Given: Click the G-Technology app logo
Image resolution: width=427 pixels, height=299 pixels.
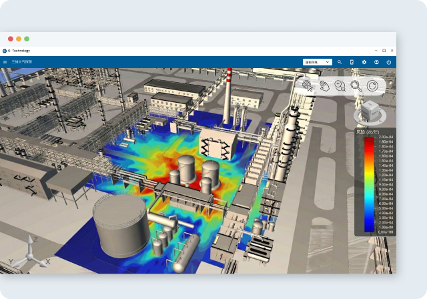Looking at the screenshot, I should [5, 51].
